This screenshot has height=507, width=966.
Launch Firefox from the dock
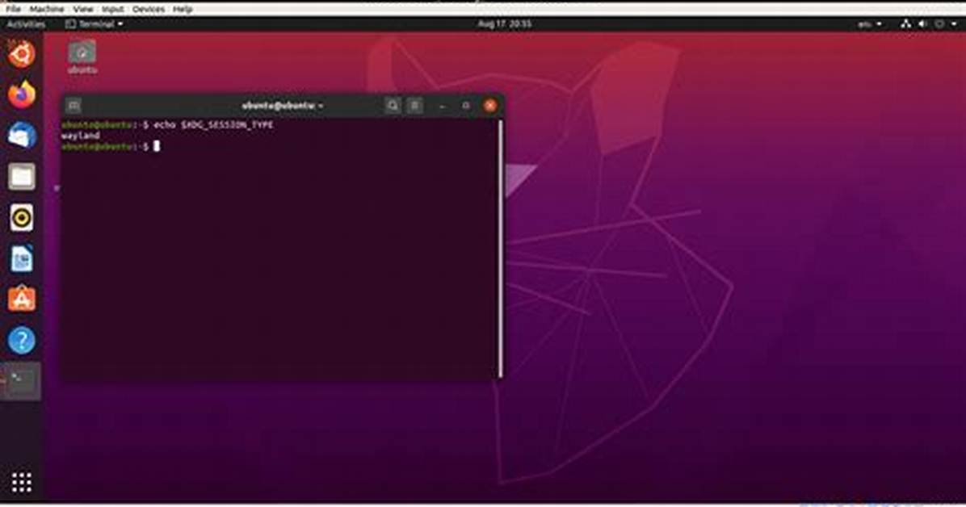tap(22, 95)
